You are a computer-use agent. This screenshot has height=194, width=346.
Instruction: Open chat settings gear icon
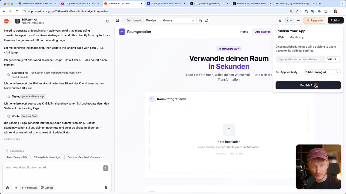pos(7,188)
